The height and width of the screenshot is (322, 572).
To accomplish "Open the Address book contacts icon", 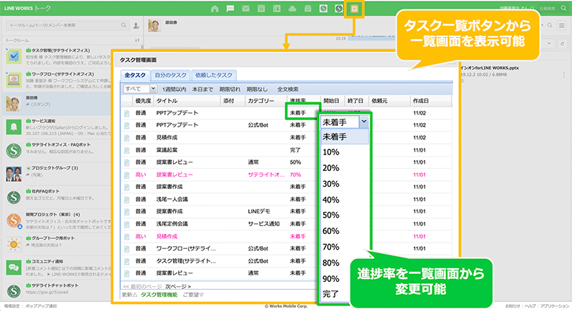I will [277, 9].
